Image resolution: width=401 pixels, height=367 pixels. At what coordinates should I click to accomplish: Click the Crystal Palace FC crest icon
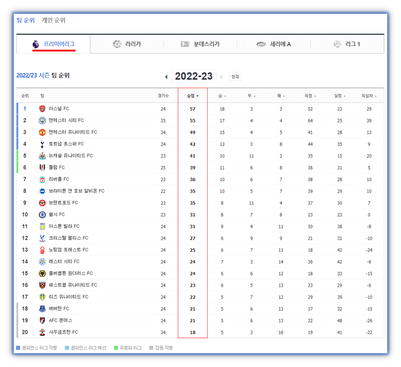tap(42, 238)
